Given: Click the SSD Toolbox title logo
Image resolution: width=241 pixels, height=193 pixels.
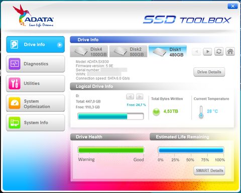Looking at the screenshot, I should coord(187,20).
